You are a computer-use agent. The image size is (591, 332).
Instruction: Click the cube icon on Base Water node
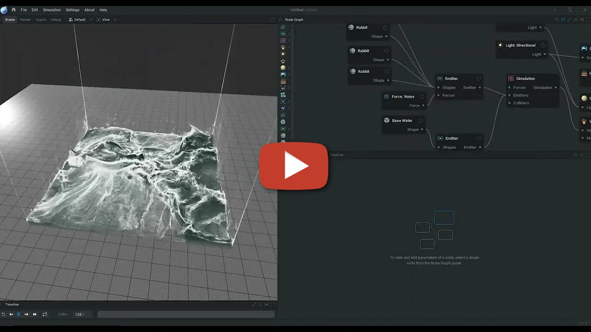point(386,120)
